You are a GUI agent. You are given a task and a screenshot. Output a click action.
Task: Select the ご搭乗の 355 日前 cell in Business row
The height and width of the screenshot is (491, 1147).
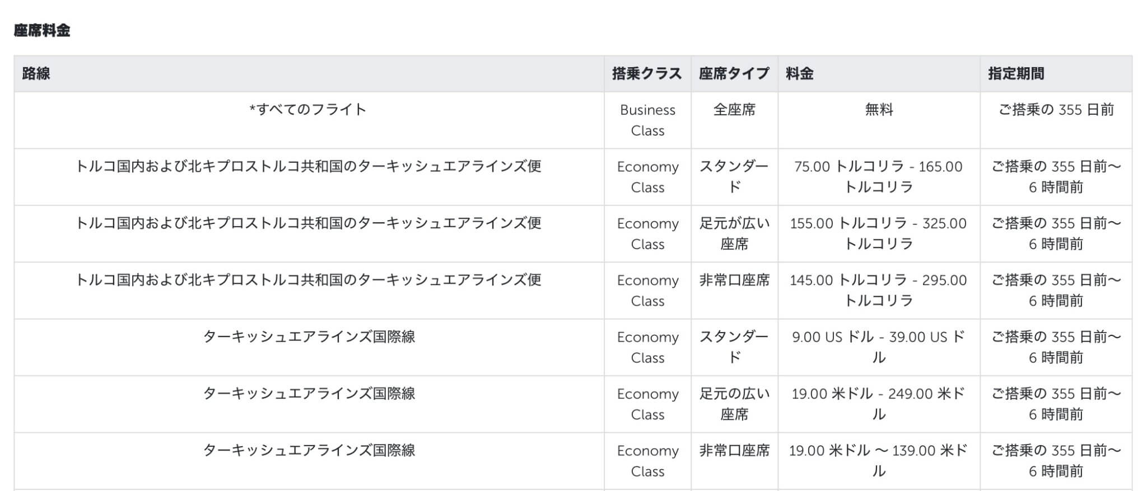click(x=1056, y=110)
